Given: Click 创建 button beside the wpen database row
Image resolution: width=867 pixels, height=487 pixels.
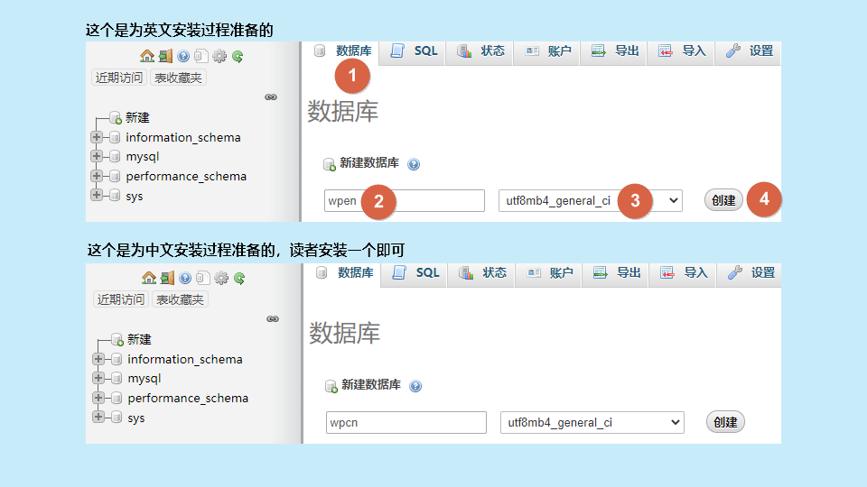Looking at the screenshot, I should pos(723,200).
